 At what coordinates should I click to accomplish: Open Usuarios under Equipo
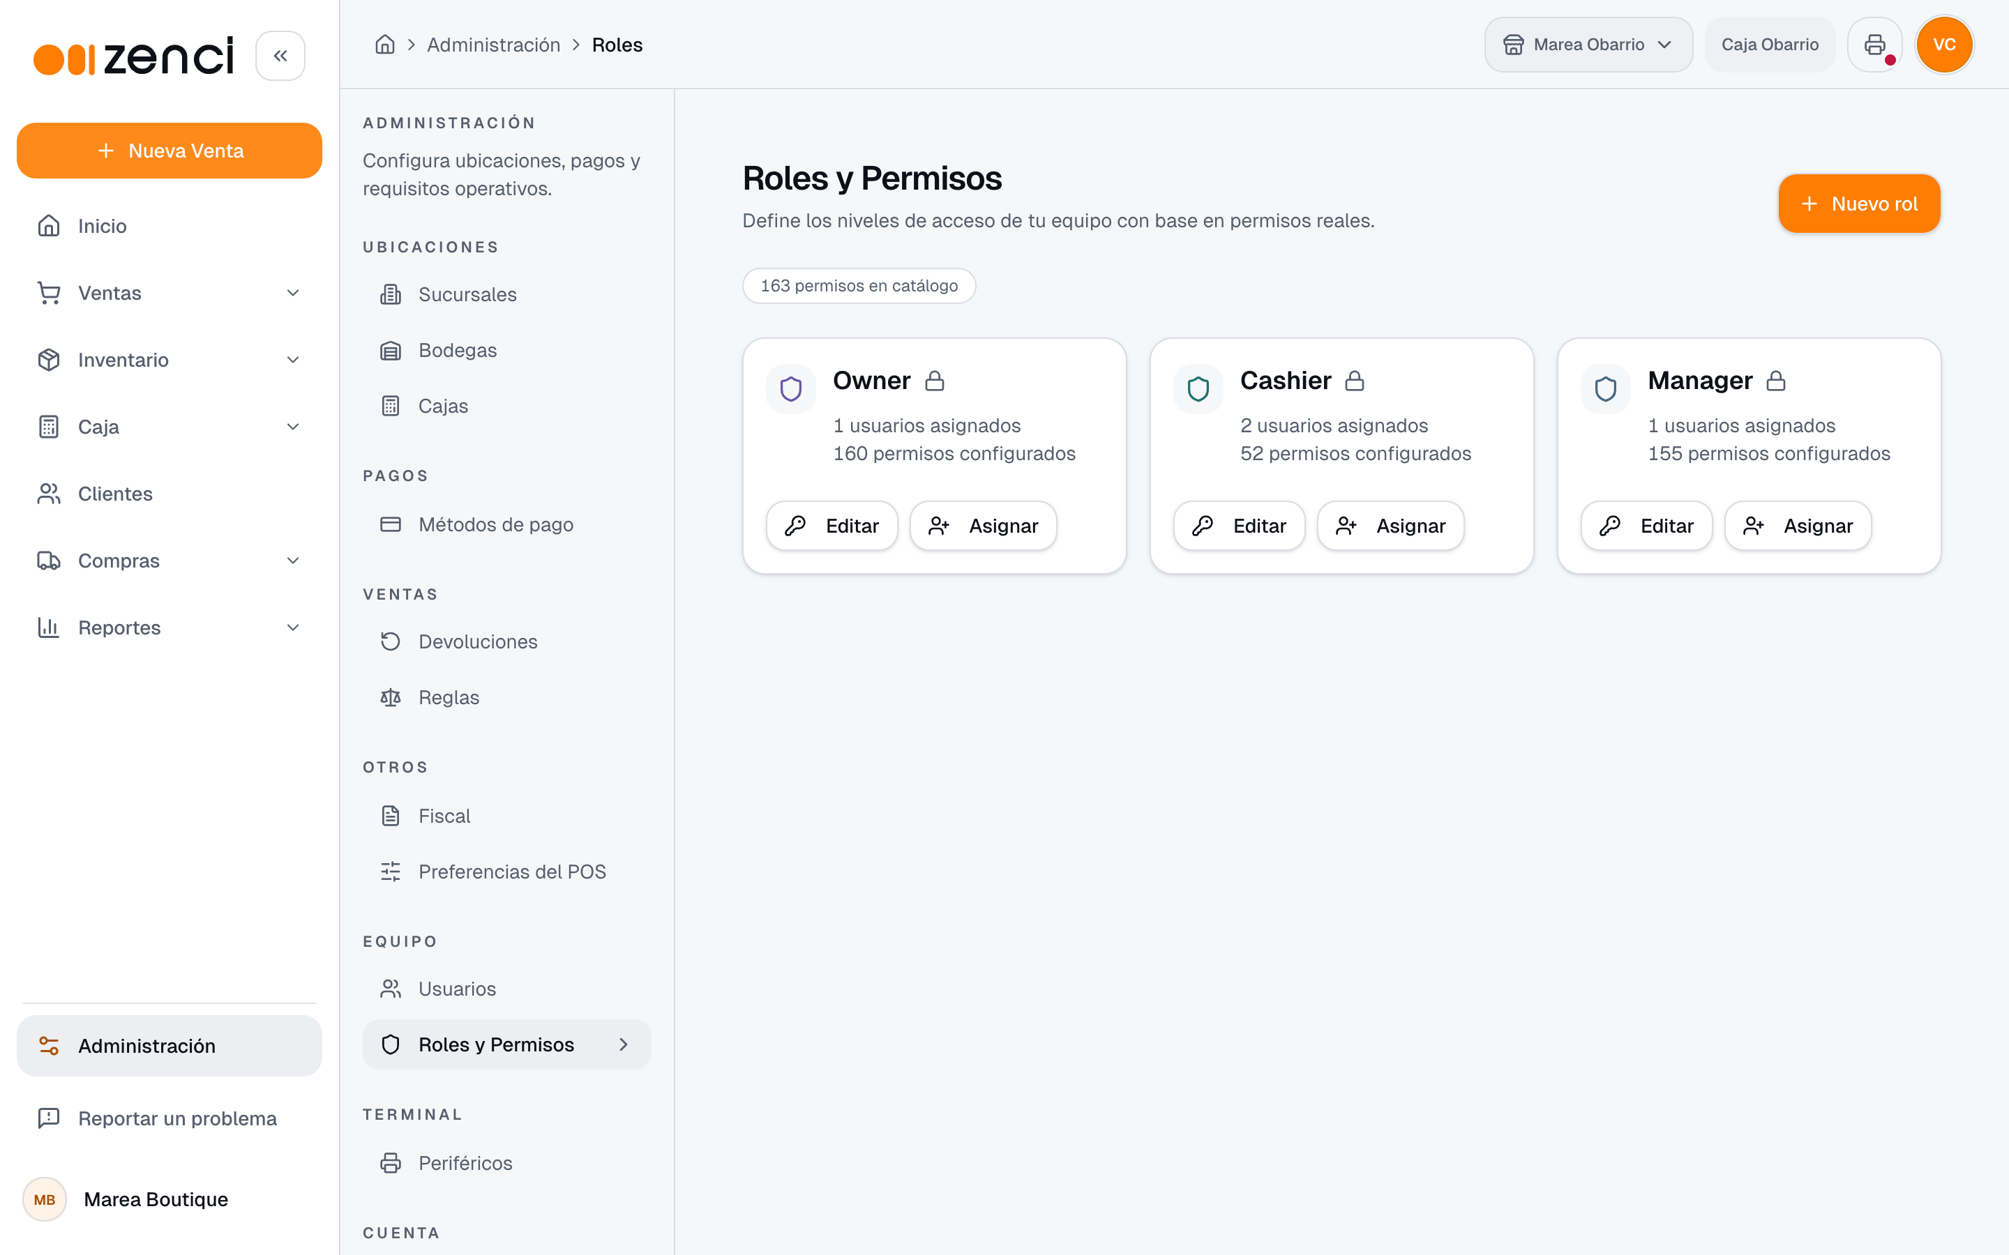pyautogui.click(x=506, y=989)
